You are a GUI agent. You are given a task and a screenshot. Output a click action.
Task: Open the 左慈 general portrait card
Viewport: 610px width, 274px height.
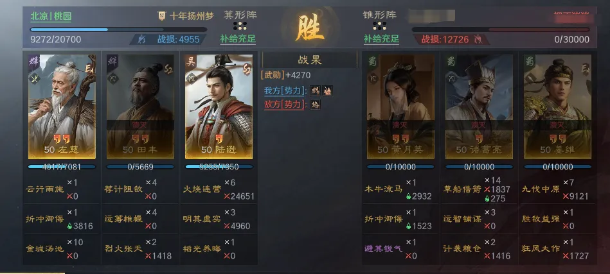click(x=62, y=107)
